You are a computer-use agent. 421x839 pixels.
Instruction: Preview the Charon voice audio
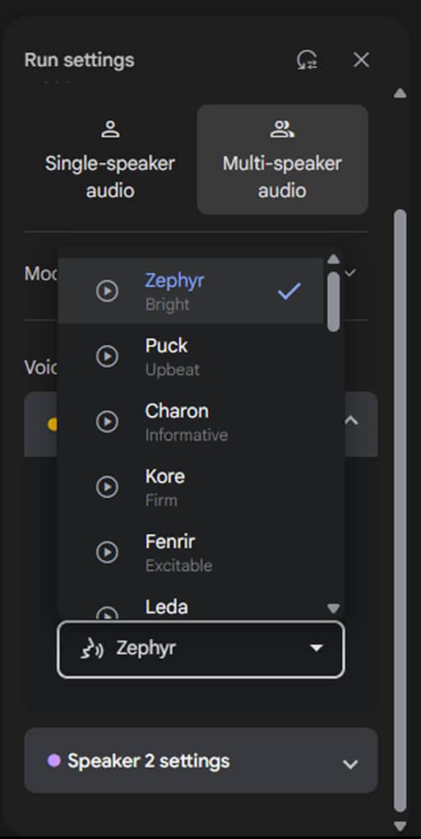tap(108, 422)
